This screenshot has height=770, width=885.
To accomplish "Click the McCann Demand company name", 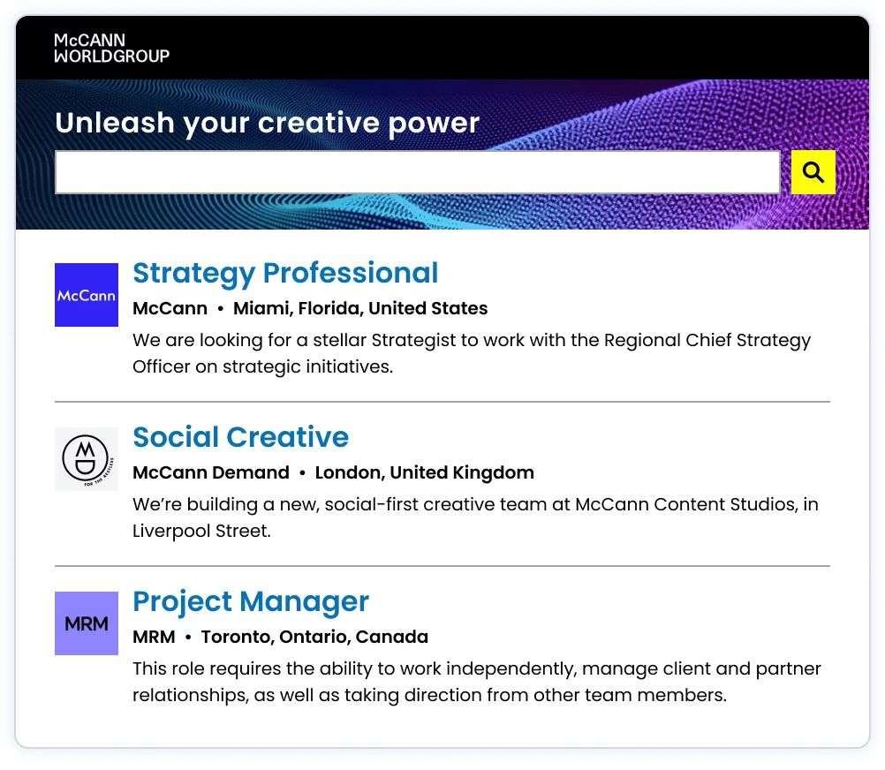I will [x=211, y=473].
